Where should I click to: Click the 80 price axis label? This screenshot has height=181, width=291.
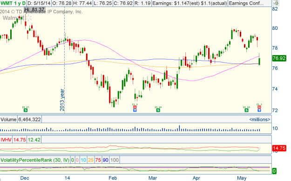click(275, 28)
